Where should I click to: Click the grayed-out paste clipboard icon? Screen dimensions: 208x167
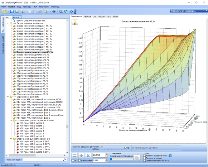click(35, 12)
